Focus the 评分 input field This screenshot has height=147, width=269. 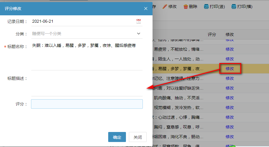(87, 104)
